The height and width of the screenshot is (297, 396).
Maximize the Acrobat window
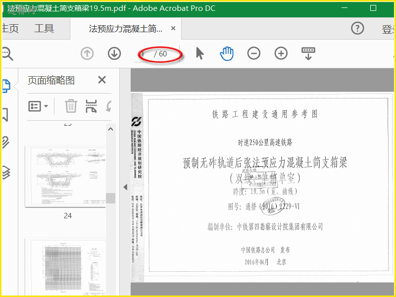point(373,8)
